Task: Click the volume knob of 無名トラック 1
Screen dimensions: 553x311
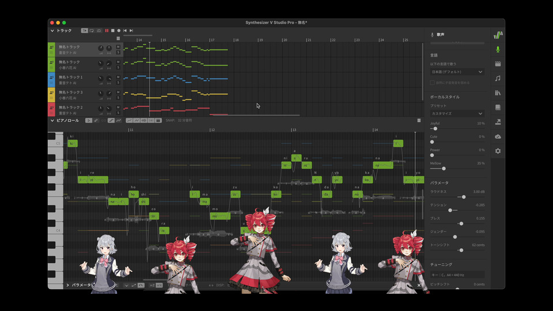Action: coord(100,79)
